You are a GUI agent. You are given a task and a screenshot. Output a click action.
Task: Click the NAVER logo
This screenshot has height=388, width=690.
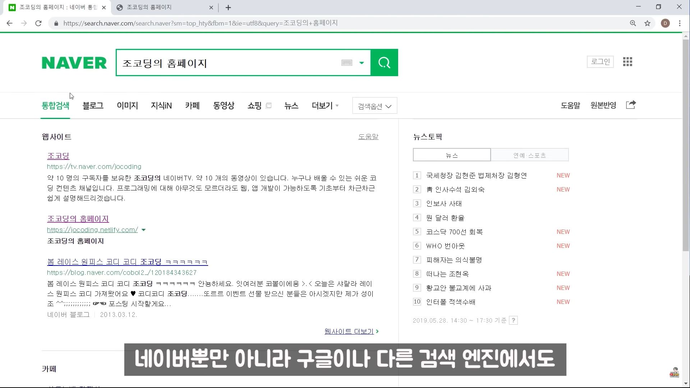pyautogui.click(x=74, y=63)
